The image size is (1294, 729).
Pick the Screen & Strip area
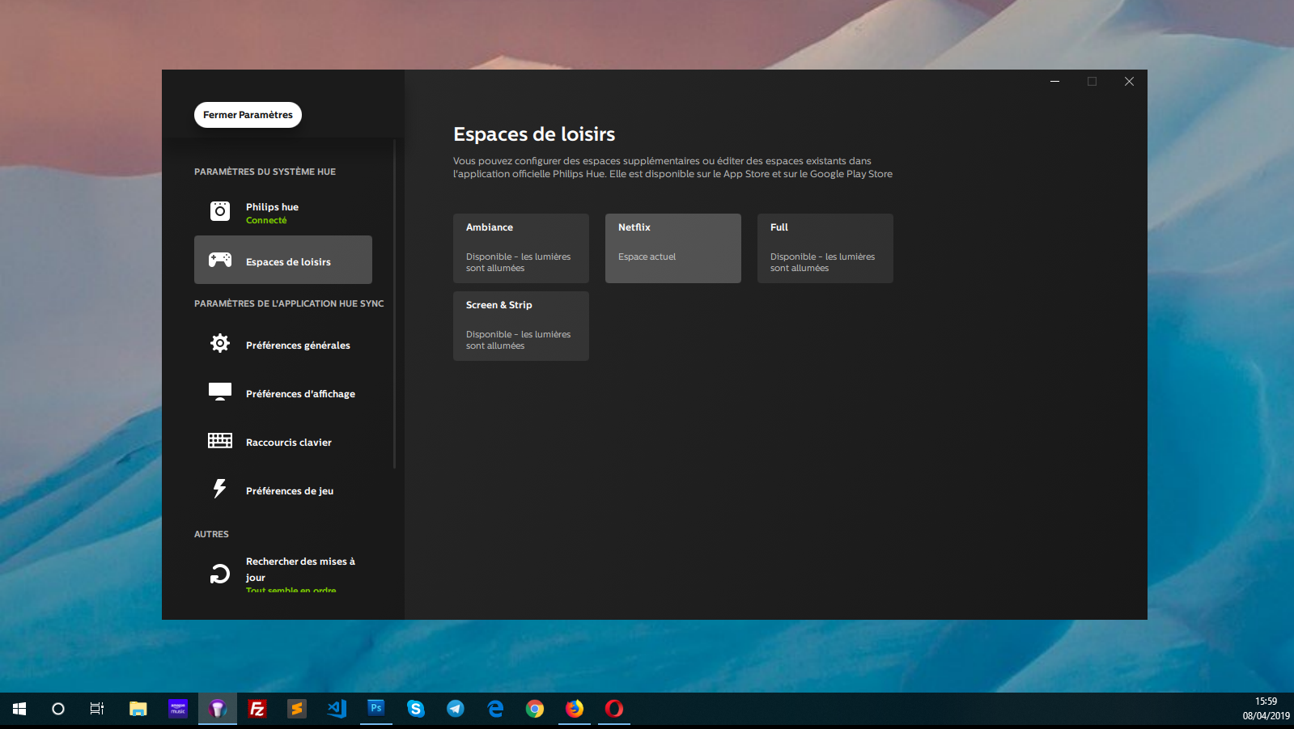click(x=520, y=325)
